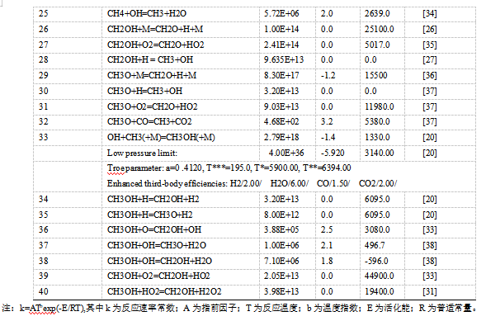Click reaction CH2OH+O2=CH2O+HO2

pos(156,45)
